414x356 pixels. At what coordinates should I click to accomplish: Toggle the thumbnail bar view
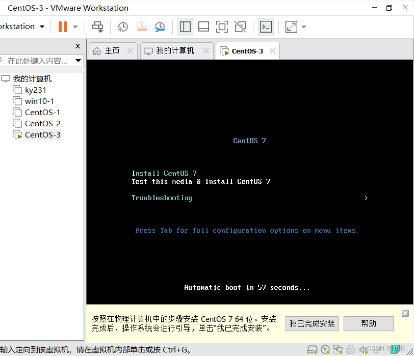tap(203, 26)
